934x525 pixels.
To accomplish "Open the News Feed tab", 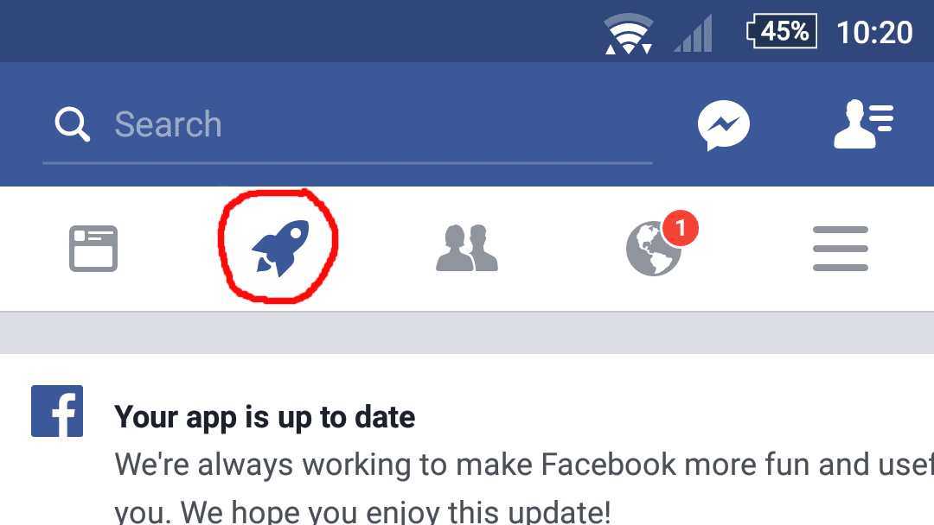I will 93,249.
